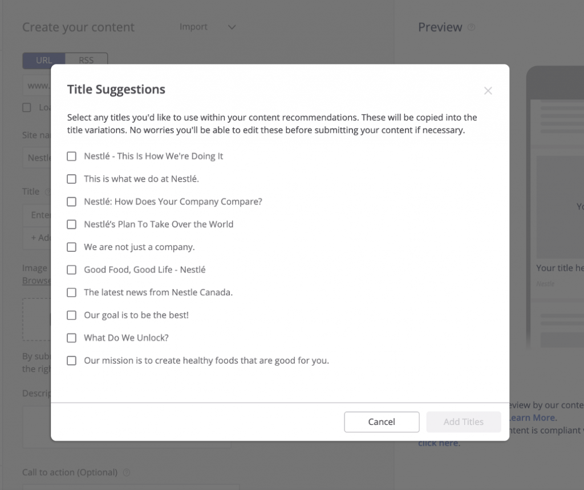Click the Preview help info icon
Image resolution: width=584 pixels, height=490 pixels.
click(472, 27)
